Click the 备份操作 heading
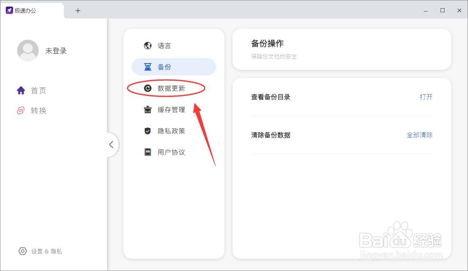 tap(267, 43)
